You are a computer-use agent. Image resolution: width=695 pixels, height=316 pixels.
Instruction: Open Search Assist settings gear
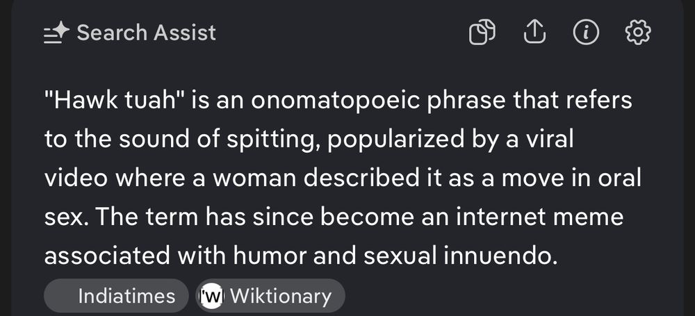pyautogui.click(x=638, y=32)
